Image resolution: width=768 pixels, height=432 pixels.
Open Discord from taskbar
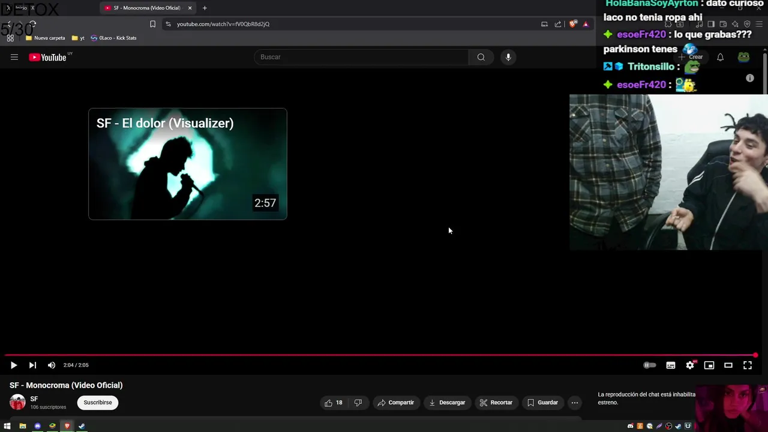37,426
